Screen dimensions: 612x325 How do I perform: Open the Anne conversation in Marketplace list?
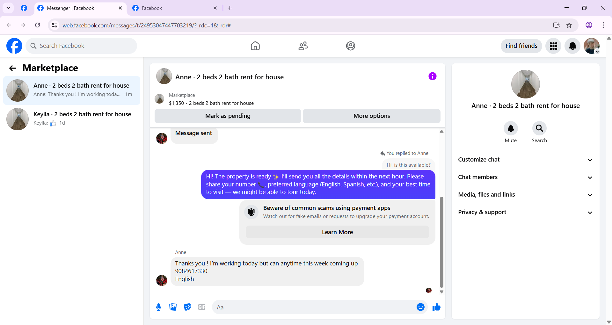click(72, 90)
